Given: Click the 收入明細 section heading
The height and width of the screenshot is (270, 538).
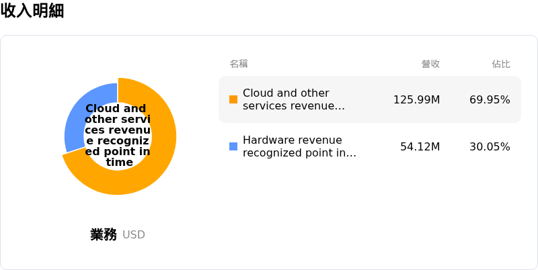Looking at the screenshot, I should click(x=32, y=11).
